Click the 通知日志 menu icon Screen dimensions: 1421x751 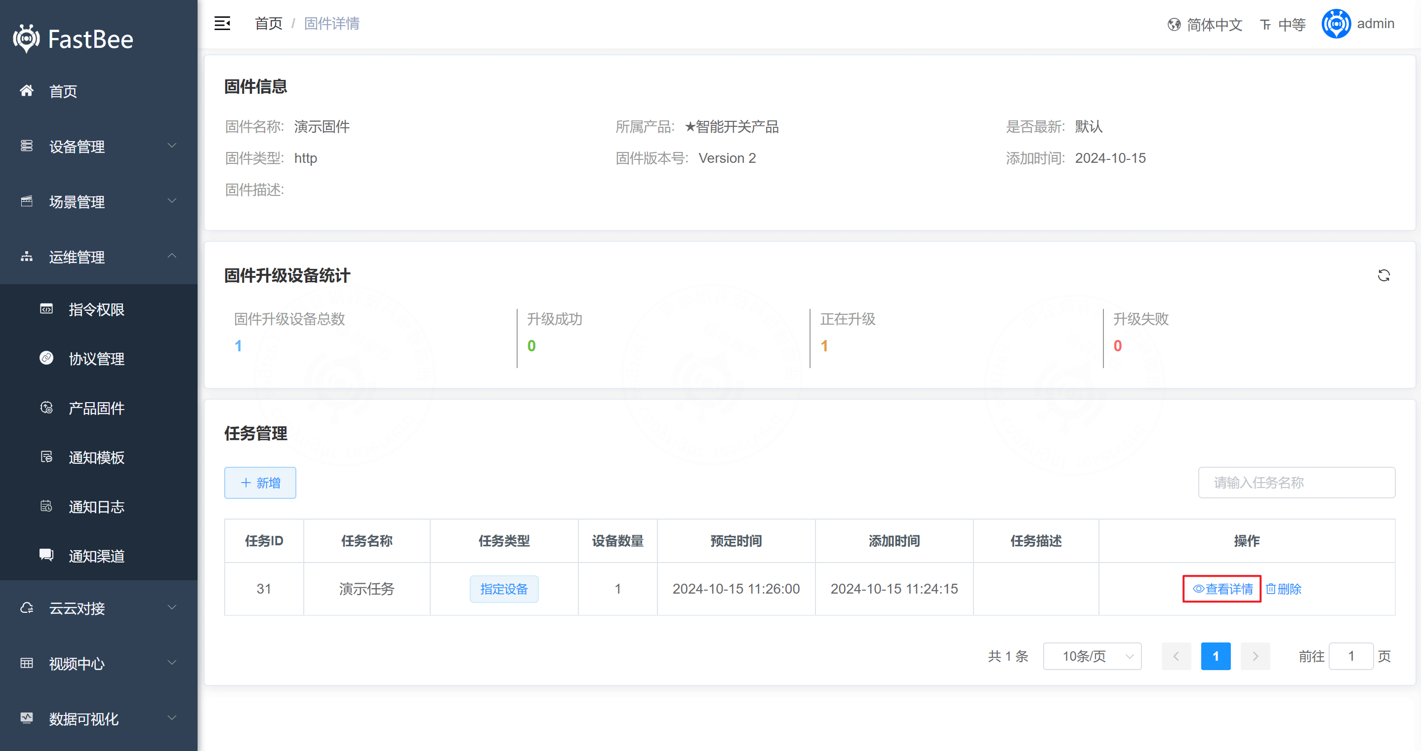click(46, 506)
